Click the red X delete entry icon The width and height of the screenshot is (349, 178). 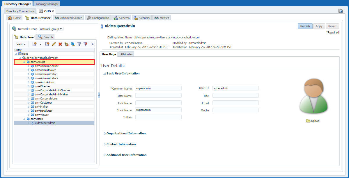coord(60,44)
